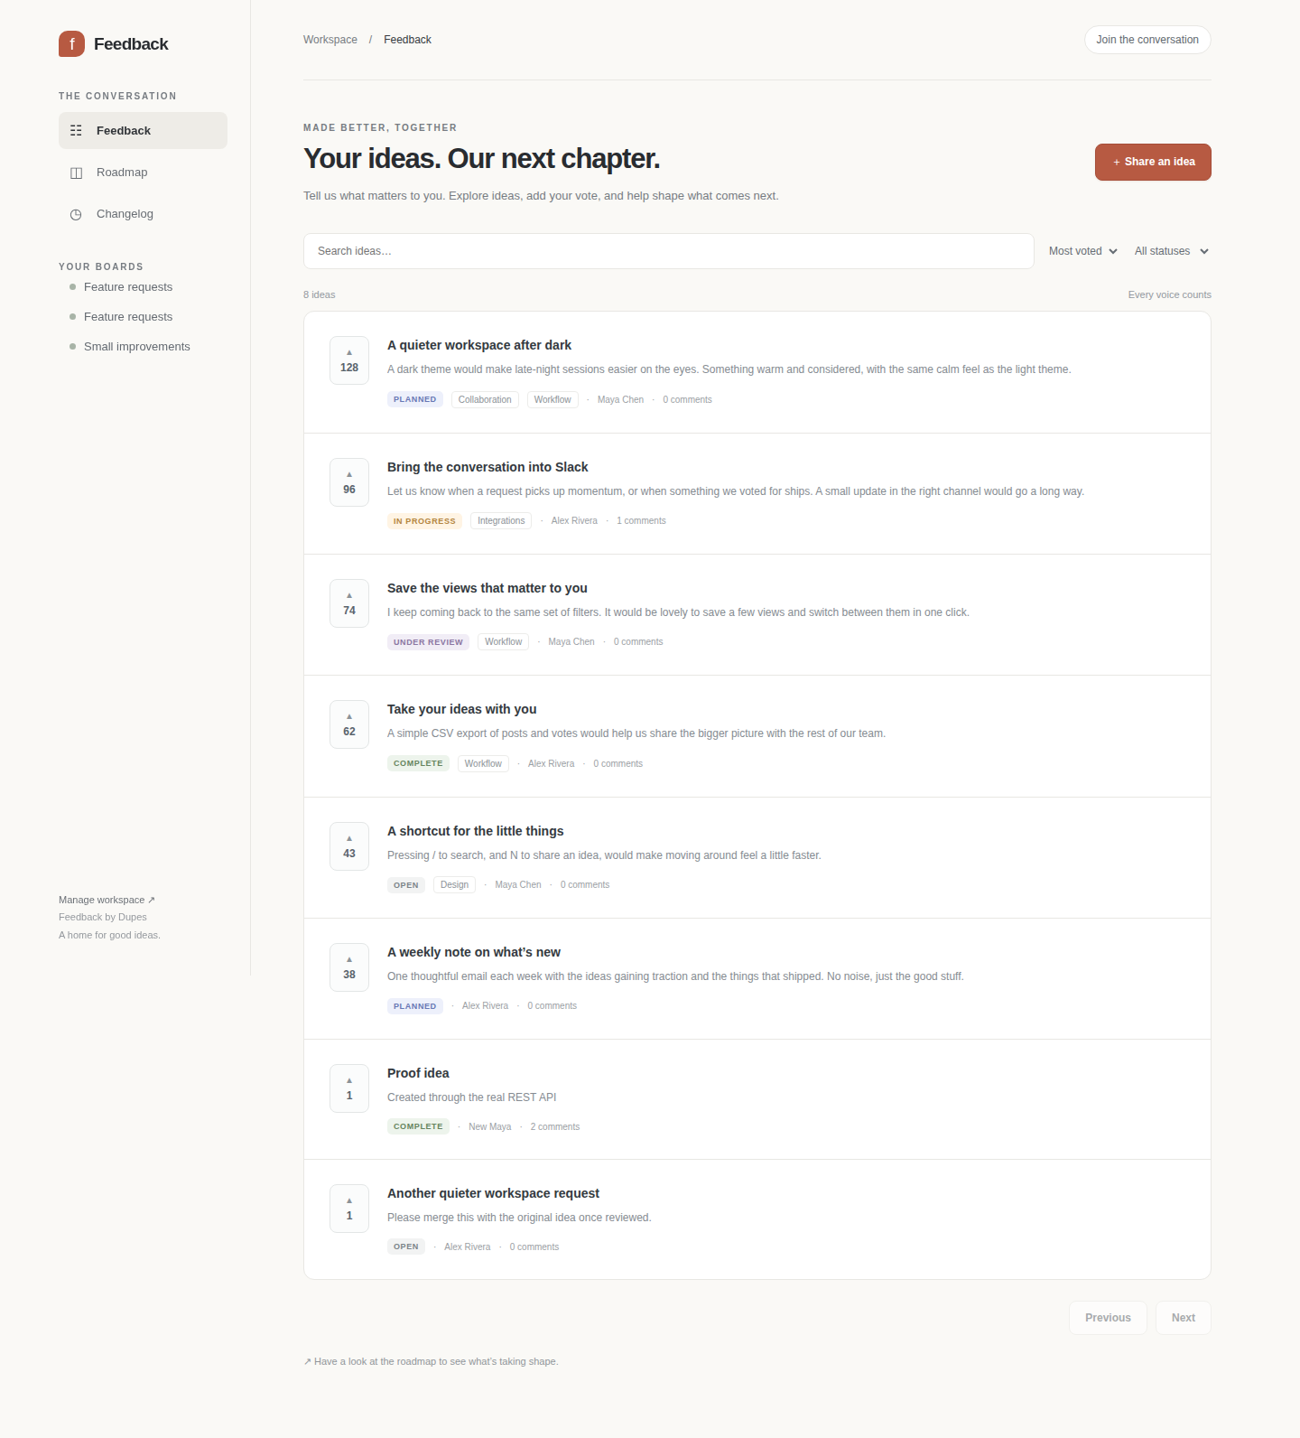
Task: Upvote "A shortcut for the little things"
Action: point(349,846)
